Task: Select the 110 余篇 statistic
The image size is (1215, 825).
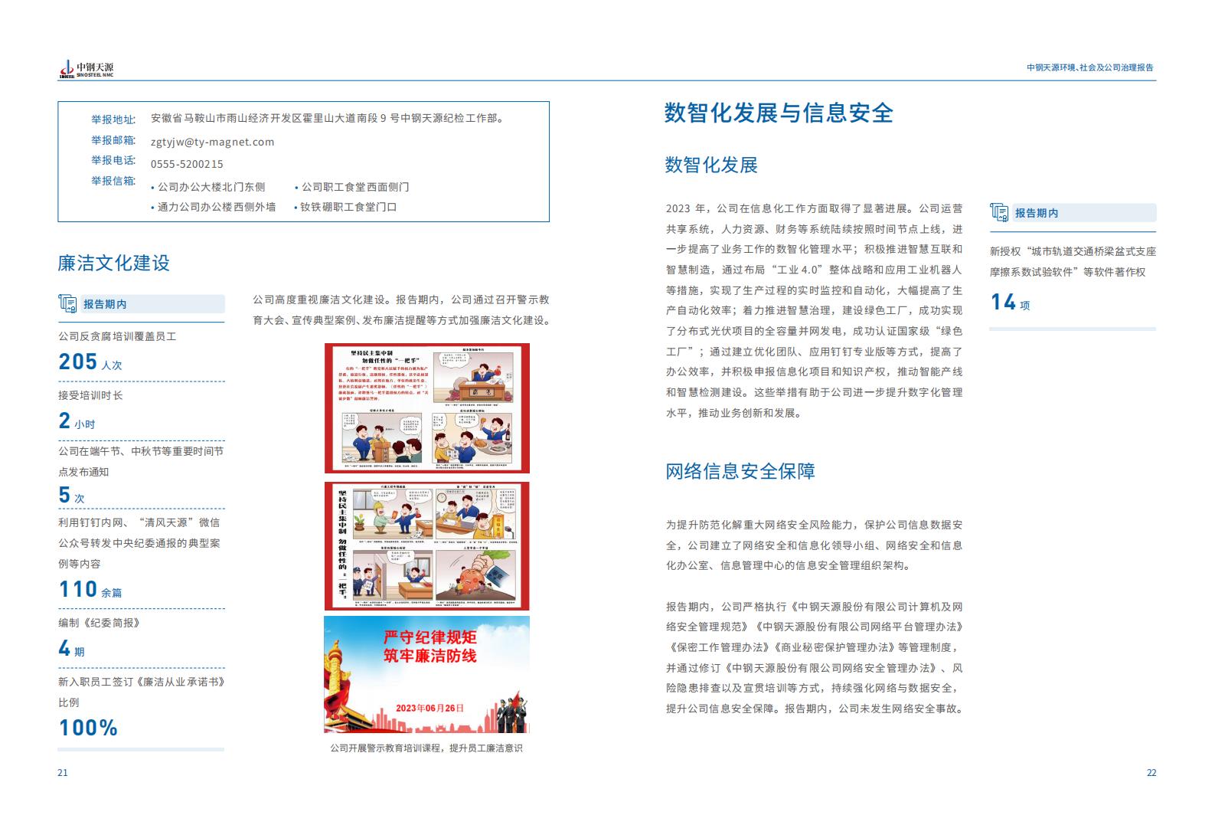Action: pyautogui.click(x=90, y=589)
